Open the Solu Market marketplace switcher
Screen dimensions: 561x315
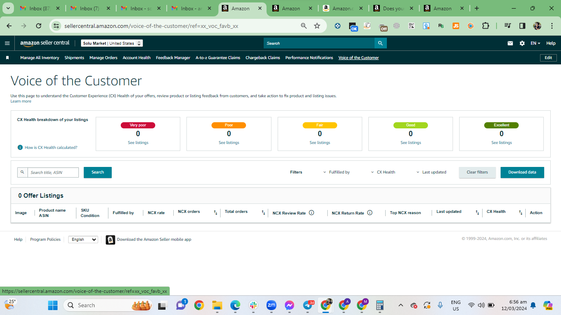(112, 43)
